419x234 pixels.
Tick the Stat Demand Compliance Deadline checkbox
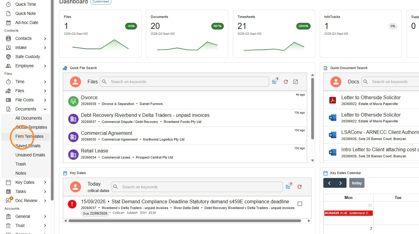coord(300,204)
